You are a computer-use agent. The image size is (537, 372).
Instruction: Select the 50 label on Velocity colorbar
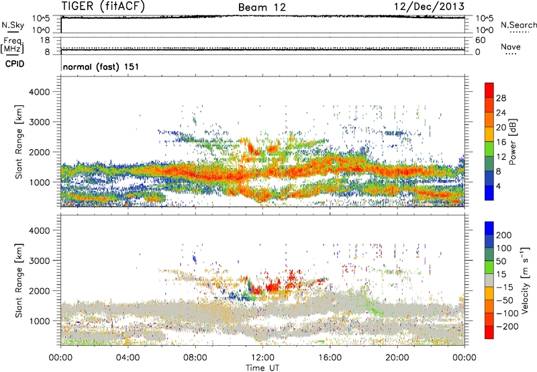tap(501, 261)
